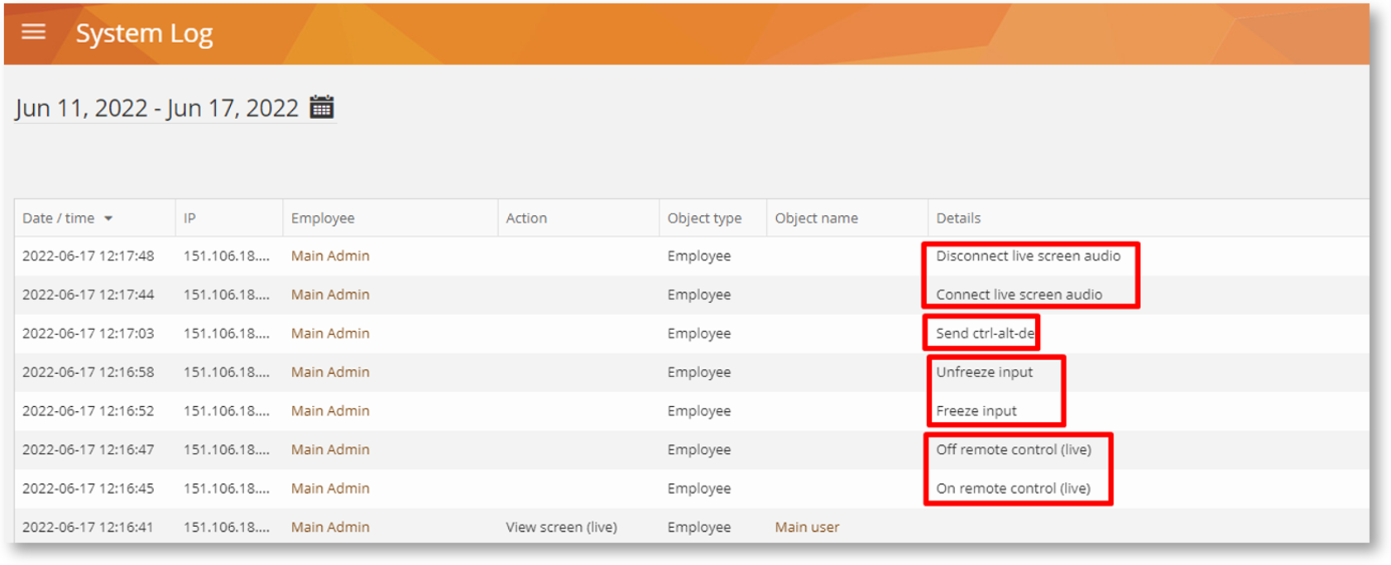Select IP address cell in 12:16:41 row
This screenshot has height=565, width=1391.
coord(226,527)
